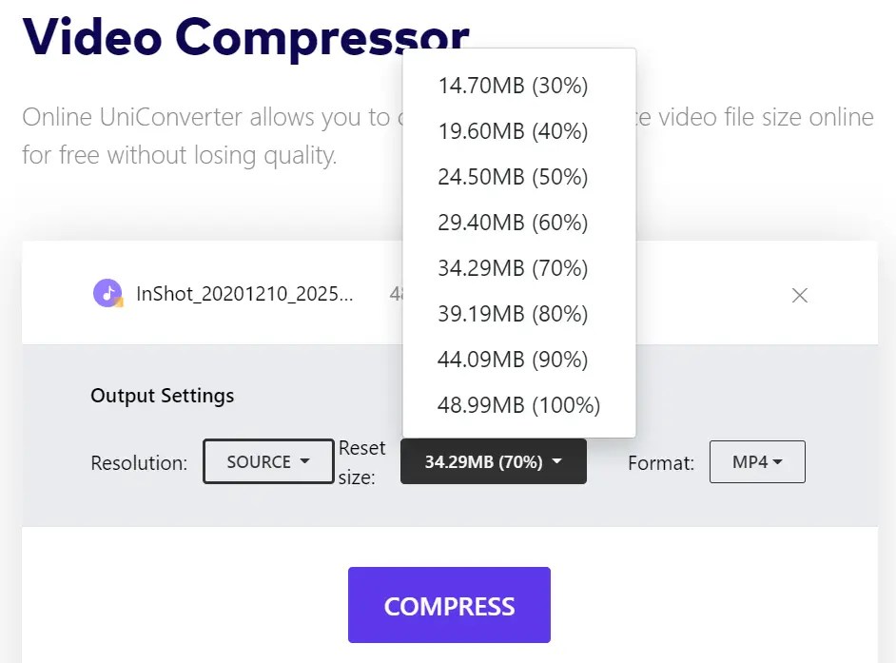
Task: Open the output size dropdown
Action: tap(493, 461)
